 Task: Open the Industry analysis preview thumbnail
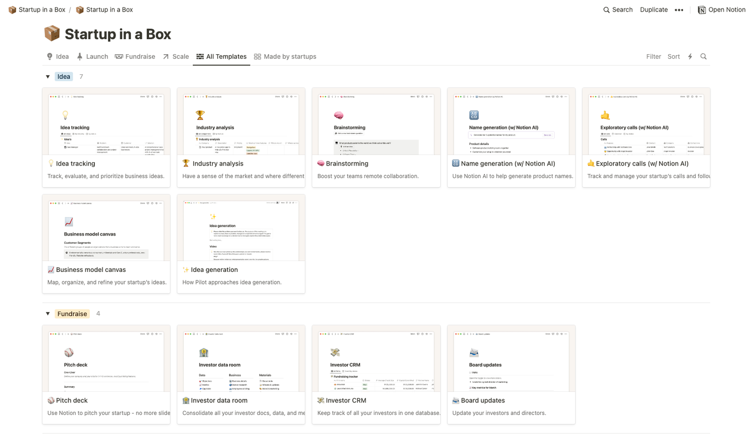pyautogui.click(x=241, y=121)
